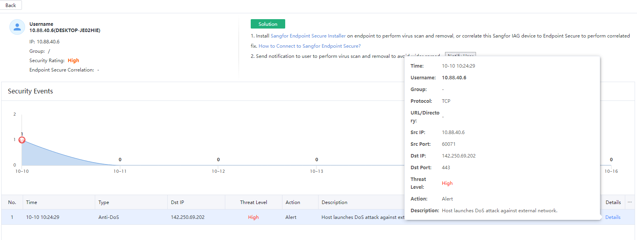Open Sangfor Endpoint Secure Installer link
This screenshot has width=637, height=240.
(x=308, y=36)
